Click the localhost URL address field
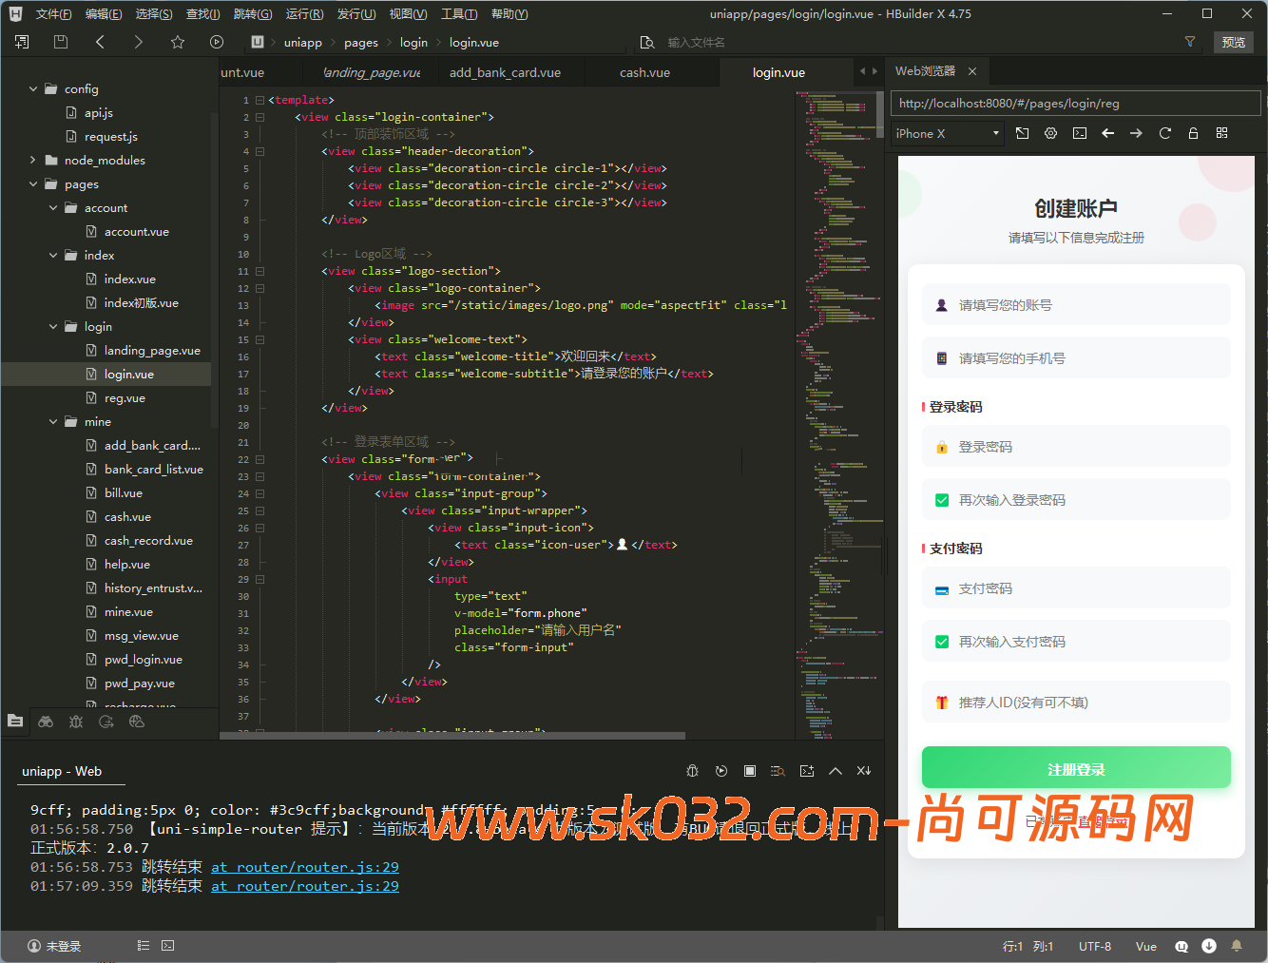 click(1075, 104)
